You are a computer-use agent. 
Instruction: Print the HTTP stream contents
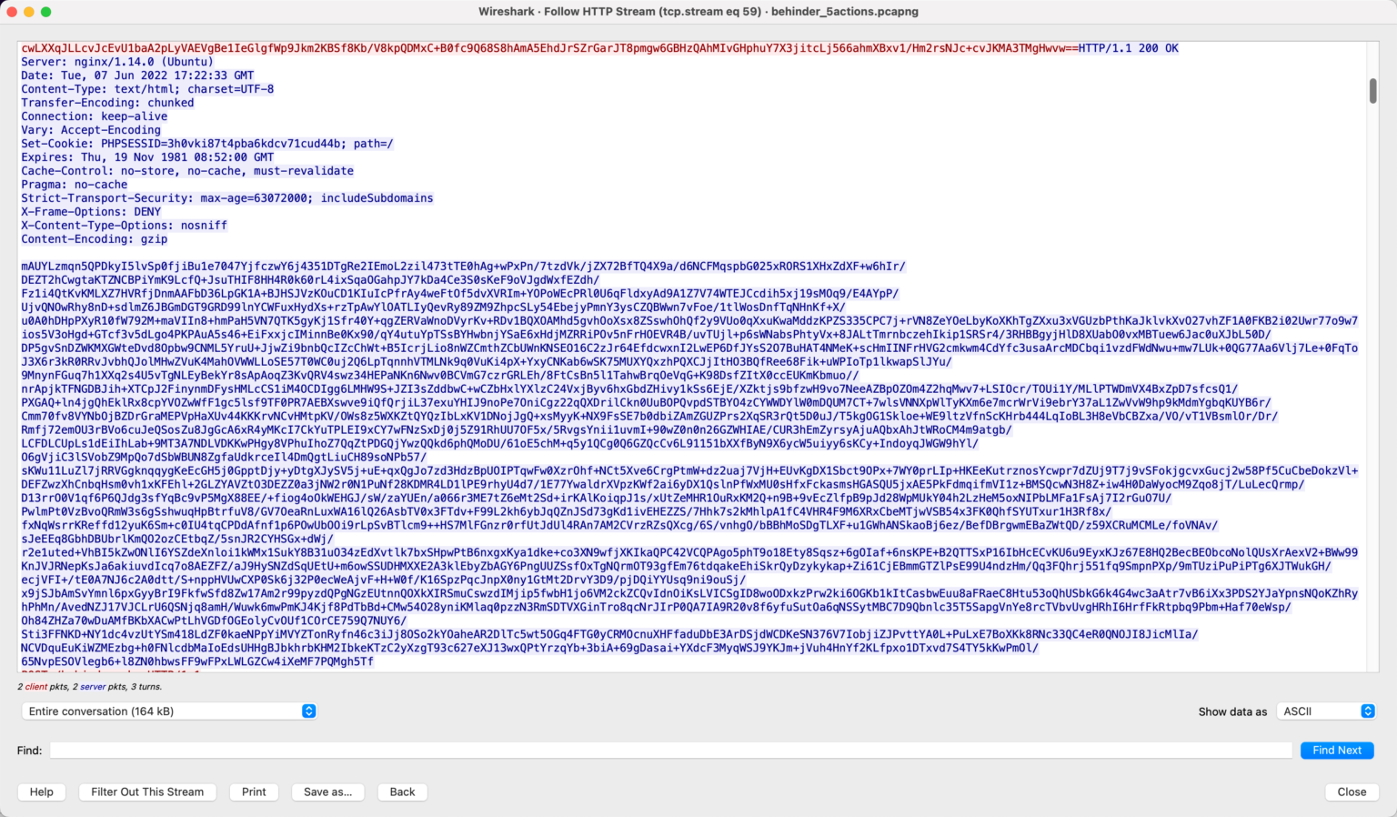point(254,792)
